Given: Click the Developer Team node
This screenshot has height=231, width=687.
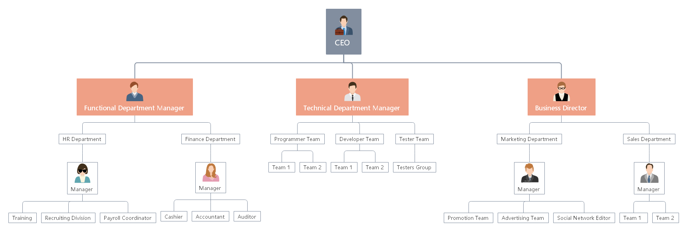Looking at the screenshot, I should [x=359, y=139].
